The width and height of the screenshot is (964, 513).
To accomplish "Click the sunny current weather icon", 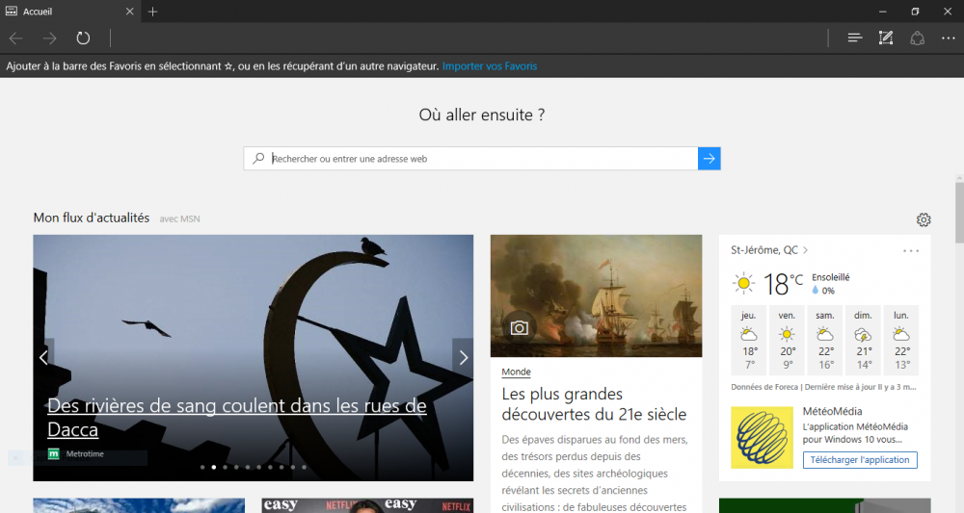I will (743, 284).
